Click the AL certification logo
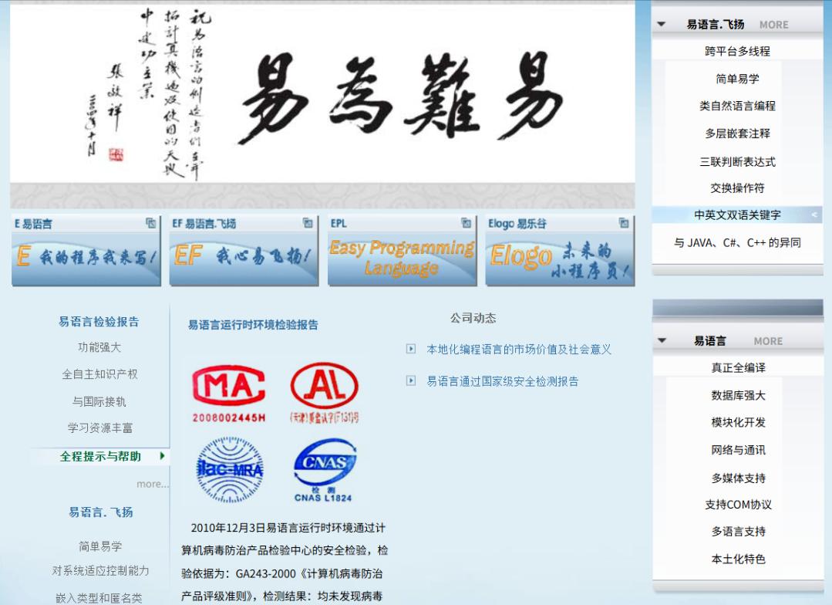832x605 pixels. (324, 393)
